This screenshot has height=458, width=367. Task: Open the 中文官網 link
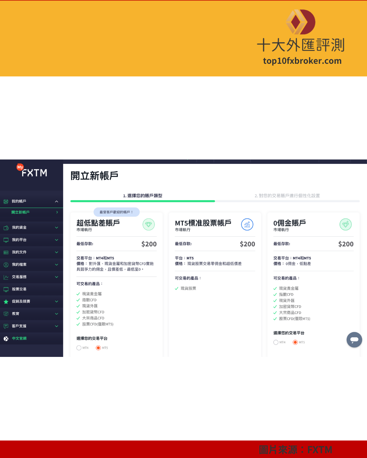(19, 339)
